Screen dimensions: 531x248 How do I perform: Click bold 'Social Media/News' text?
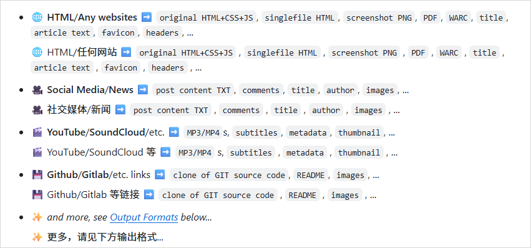coord(90,90)
